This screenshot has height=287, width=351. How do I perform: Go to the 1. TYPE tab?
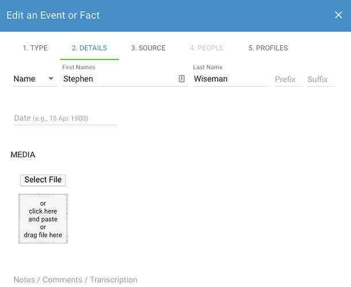35,48
